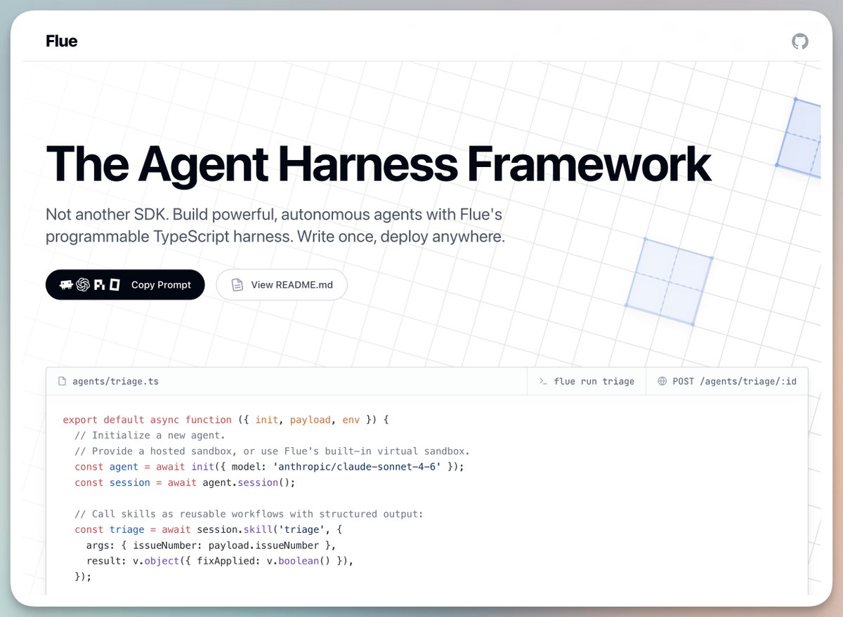This screenshot has height=617, width=843.
Task: Click the terminal prompt icon beside flue run
Action: pyautogui.click(x=543, y=381)
